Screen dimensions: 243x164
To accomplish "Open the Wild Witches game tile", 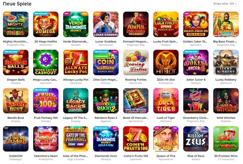I will pos(226,101).
